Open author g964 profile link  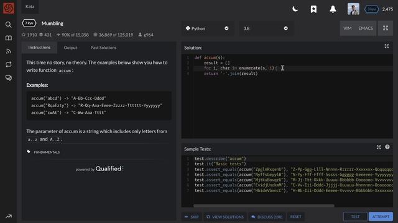point(146,35)
